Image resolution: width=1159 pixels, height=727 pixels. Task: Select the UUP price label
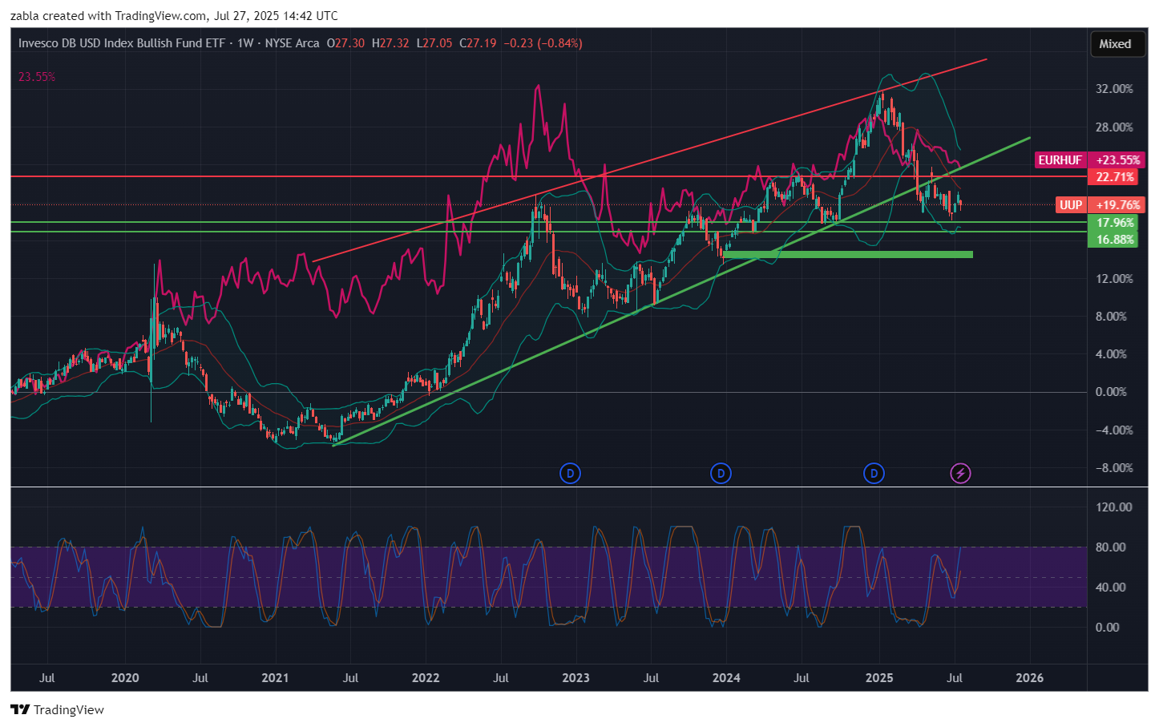click(1071, 205)
